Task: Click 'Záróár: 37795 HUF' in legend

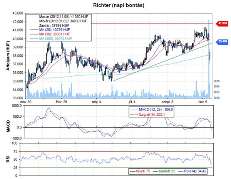Action: coord(54,25)
